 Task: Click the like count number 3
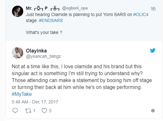click(x=50, y=111)
